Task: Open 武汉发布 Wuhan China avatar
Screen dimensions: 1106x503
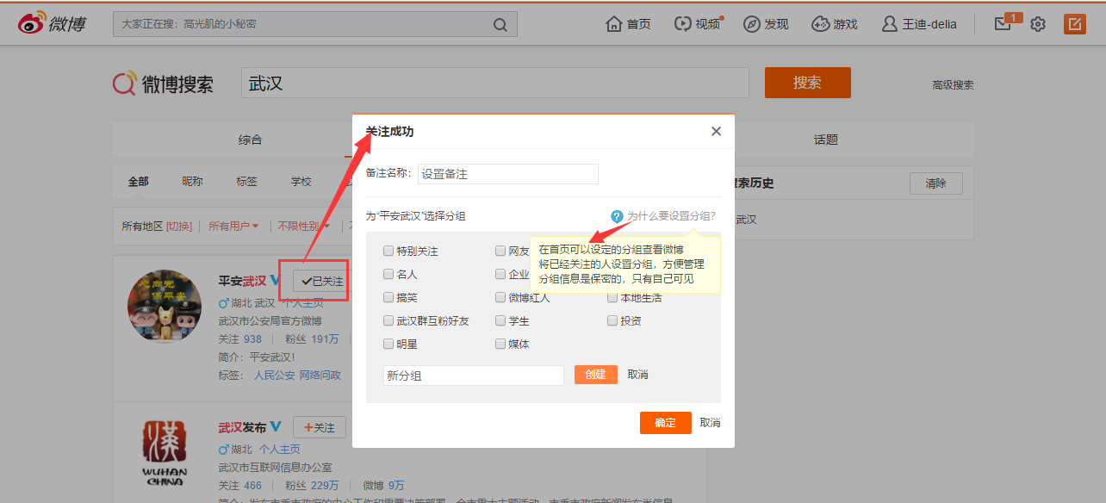Action: pos(165,451)
